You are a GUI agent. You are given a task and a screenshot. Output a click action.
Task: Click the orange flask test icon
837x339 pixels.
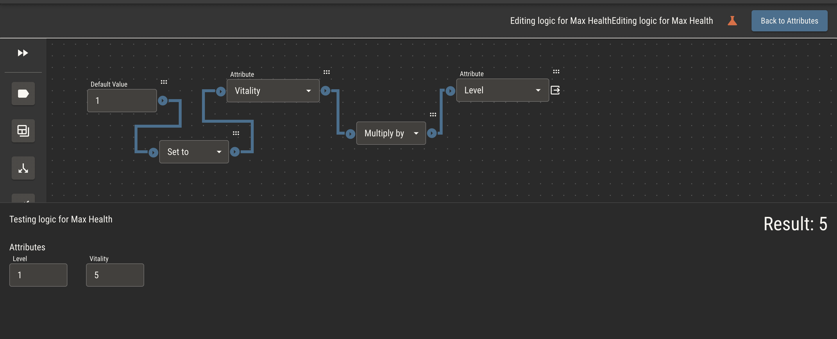point(732,21)
